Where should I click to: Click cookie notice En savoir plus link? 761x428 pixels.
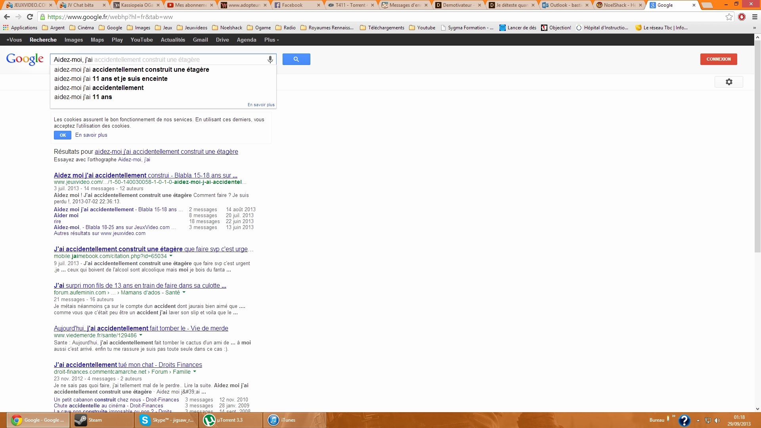91,135
